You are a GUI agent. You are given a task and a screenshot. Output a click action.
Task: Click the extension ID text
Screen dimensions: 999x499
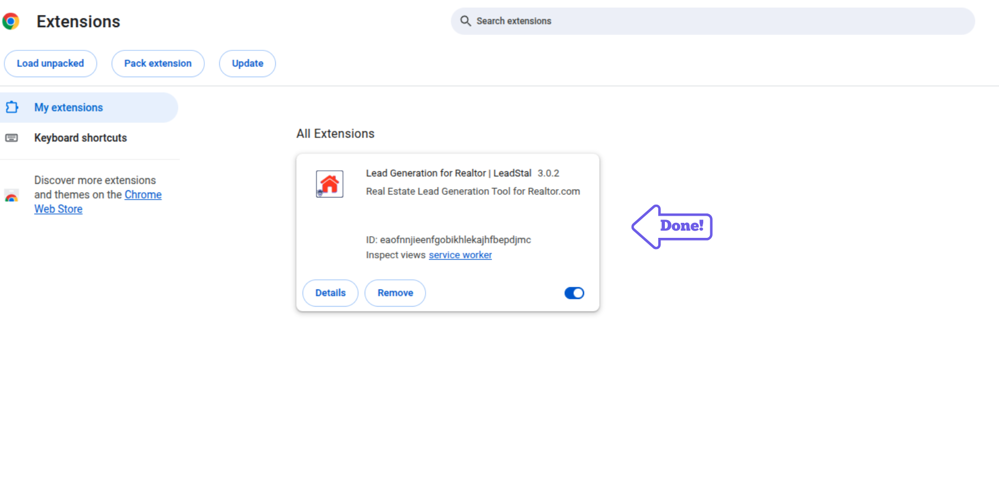[x=448, y=240]
